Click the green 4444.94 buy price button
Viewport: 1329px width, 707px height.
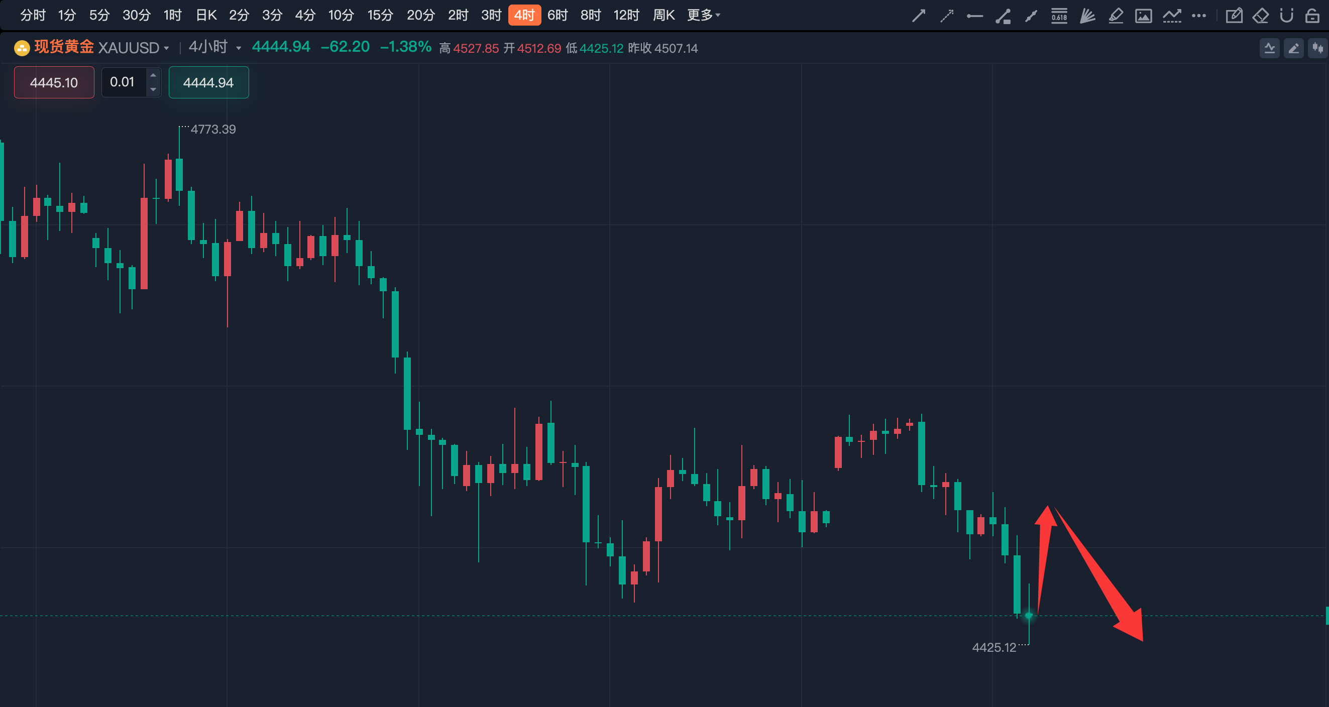[208, 82]
